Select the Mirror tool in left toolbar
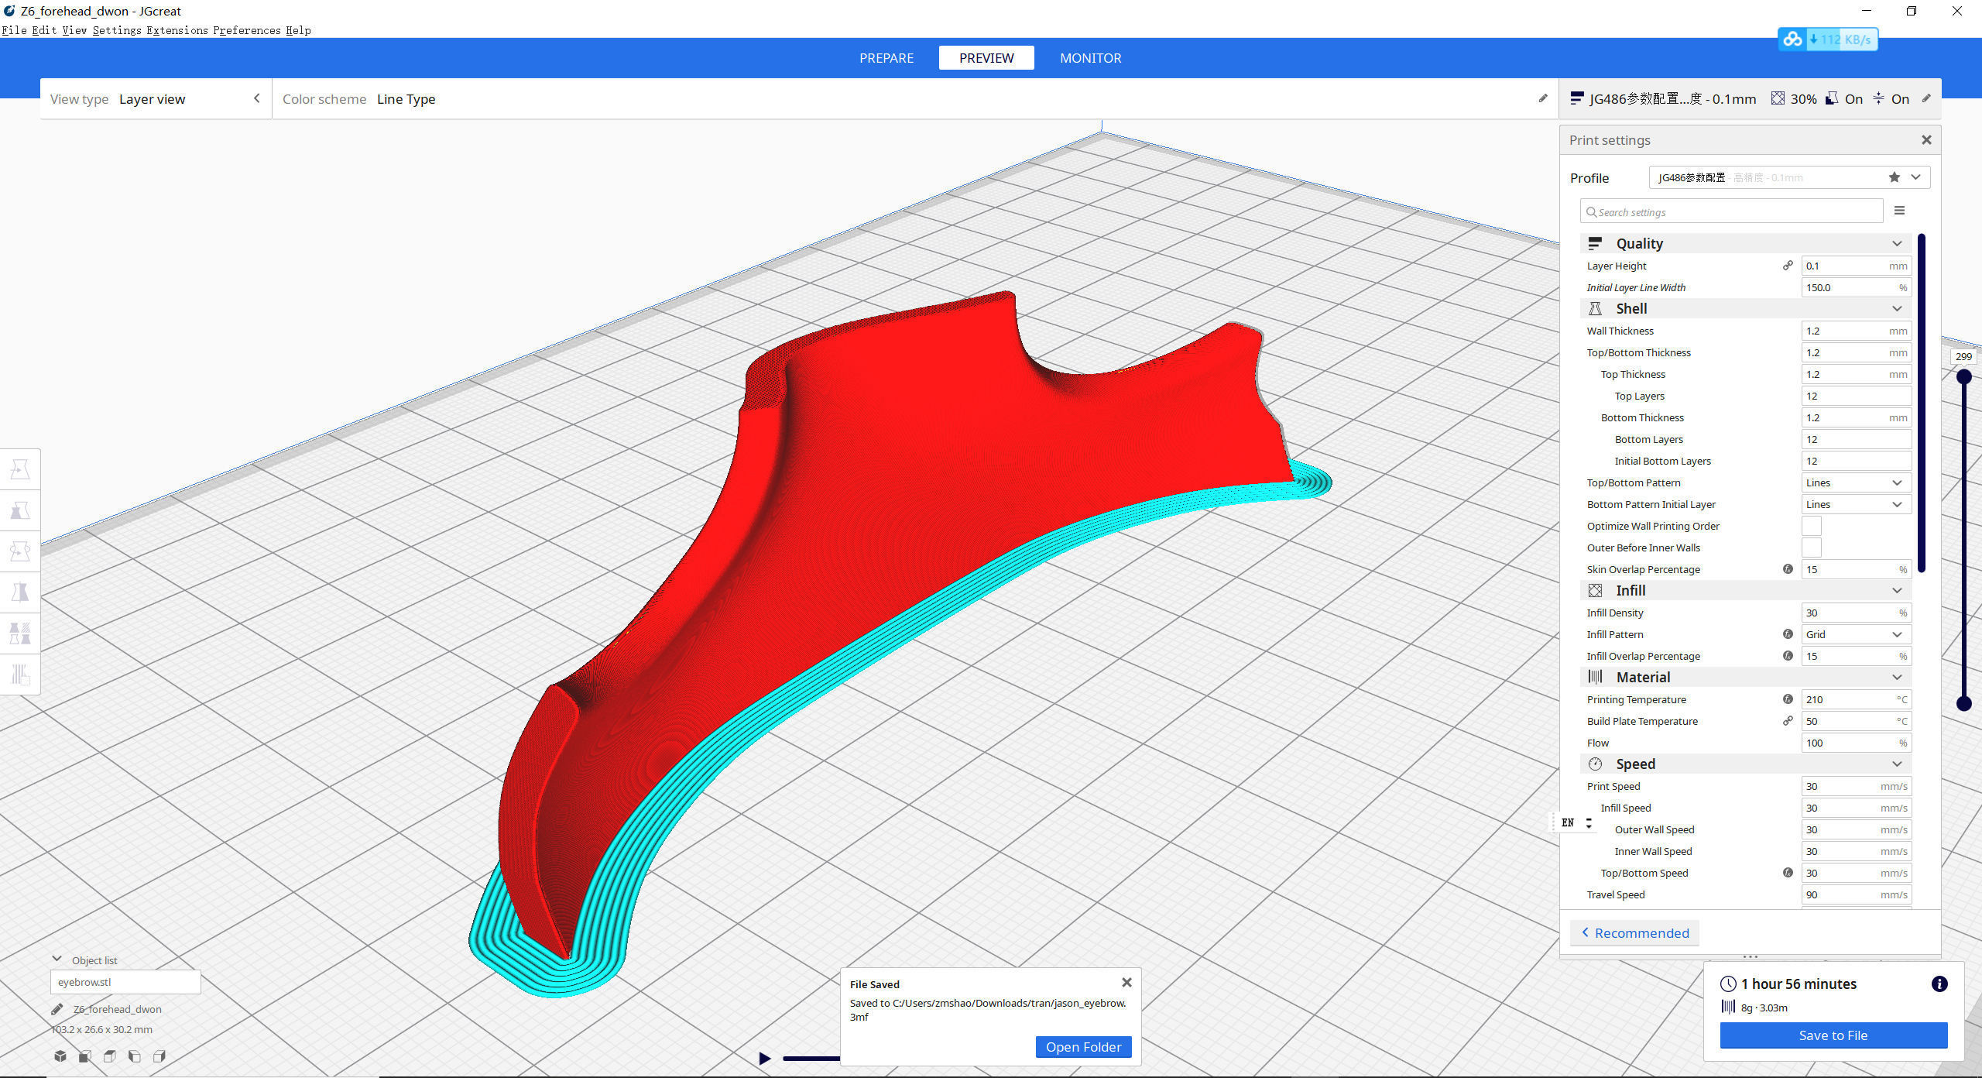The height and width of the screenshot is (1078, 1982). (20, 592)
